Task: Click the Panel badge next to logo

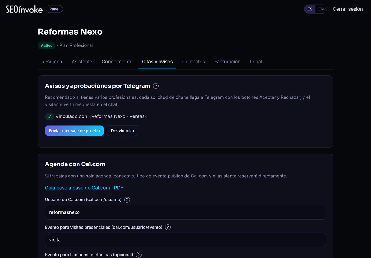Action: 54,9
